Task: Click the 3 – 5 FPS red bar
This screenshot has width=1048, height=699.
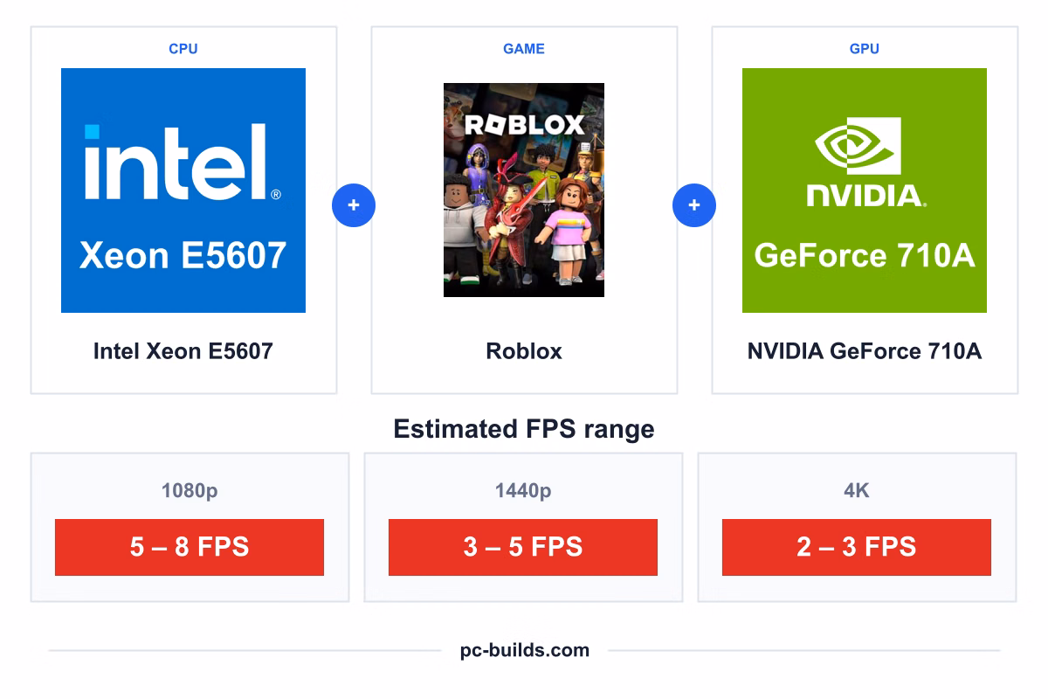Action: point(523,547)
